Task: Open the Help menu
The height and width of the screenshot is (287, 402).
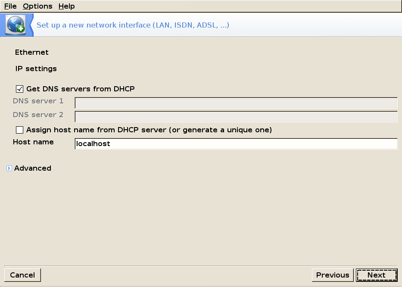Action: [67, 6]
